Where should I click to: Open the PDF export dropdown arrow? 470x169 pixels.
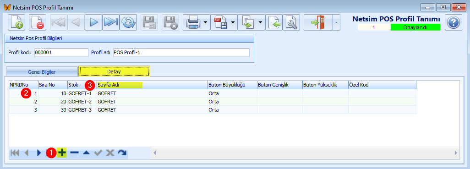point(233,23)
